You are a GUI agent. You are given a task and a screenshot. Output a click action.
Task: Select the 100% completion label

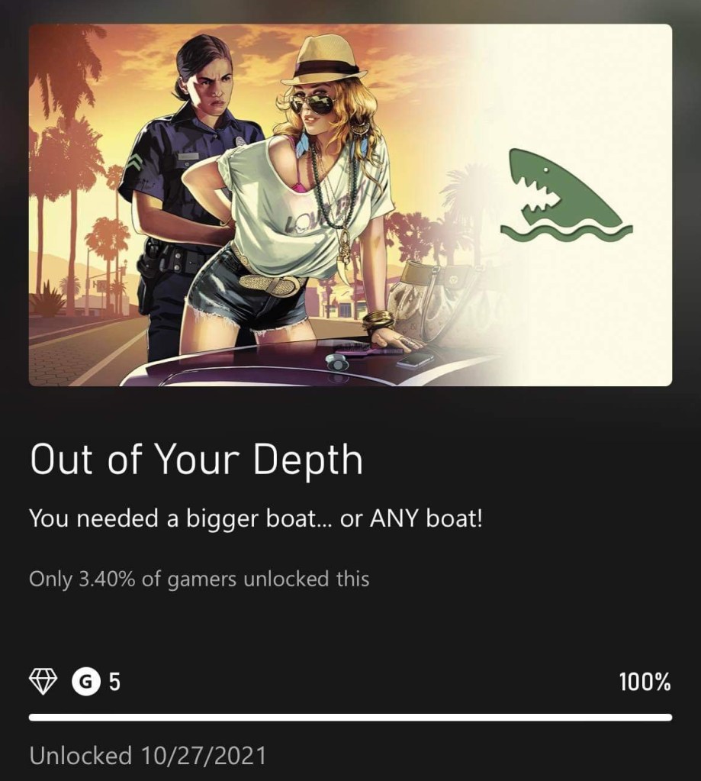pyautogui.click(x=645, y=682)
